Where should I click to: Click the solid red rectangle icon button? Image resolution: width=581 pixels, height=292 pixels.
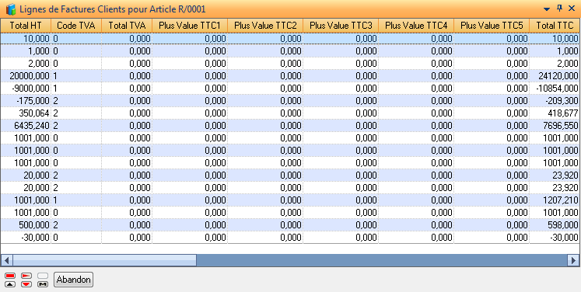[x=10, y=276]
